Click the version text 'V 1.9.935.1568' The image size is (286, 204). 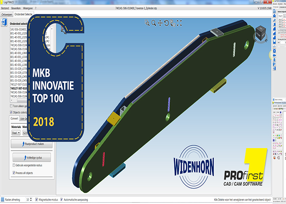coord(264,8)
